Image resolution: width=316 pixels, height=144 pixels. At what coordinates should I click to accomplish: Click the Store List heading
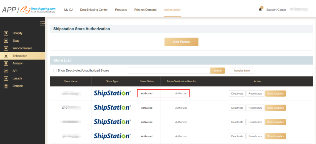[x=62, y=60]
